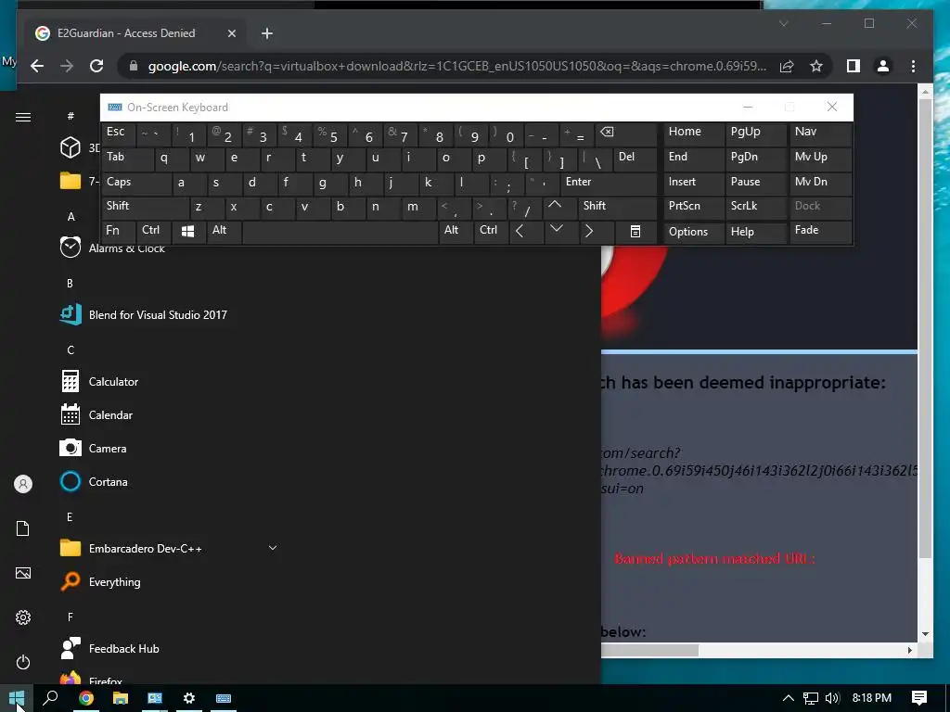The image size is (950, 712).
Task: Launch Calculator from Start menu
Action: [169, 381]
